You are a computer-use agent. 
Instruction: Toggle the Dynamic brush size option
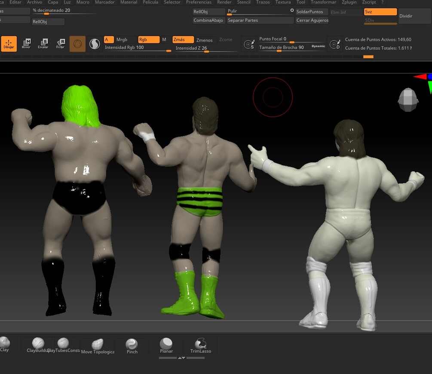click(x=318, y=46)
